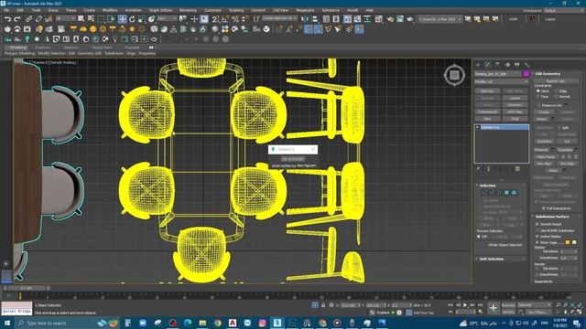Open the Workspaces Default dropdown
This screenshot has height=329, width=586.
tap(563, 10)
